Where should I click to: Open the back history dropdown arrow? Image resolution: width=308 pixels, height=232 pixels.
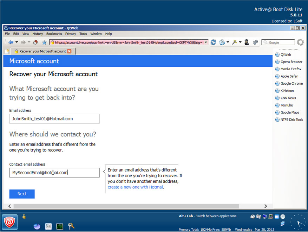(17, 42)
